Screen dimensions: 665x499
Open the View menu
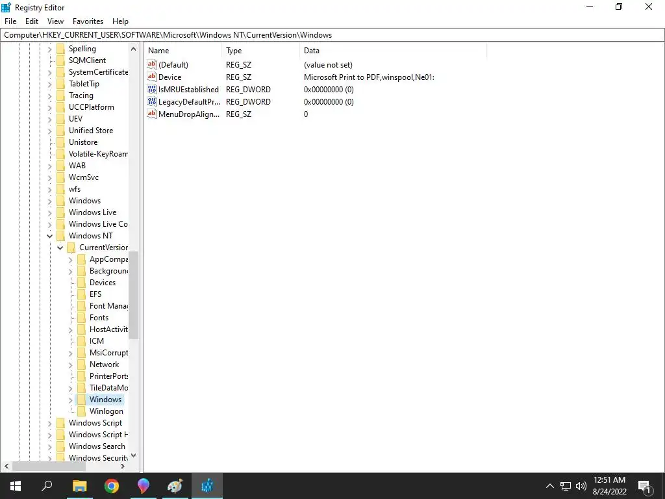(x=56, y=21)
